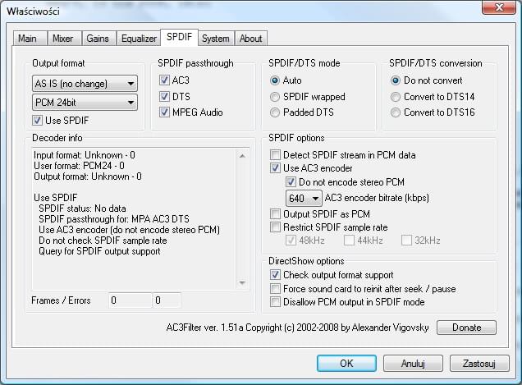Image resolution: width=522 pixels, height=385 pixels.
Task: Click the Donate button
Action: click(466, 328)
